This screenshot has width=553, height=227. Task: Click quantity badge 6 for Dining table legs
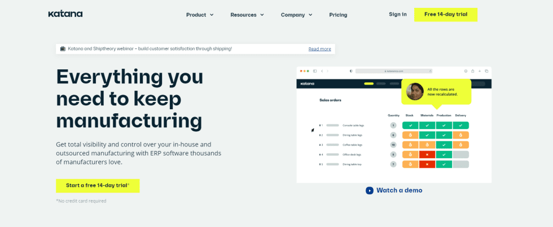pos(393,135)
